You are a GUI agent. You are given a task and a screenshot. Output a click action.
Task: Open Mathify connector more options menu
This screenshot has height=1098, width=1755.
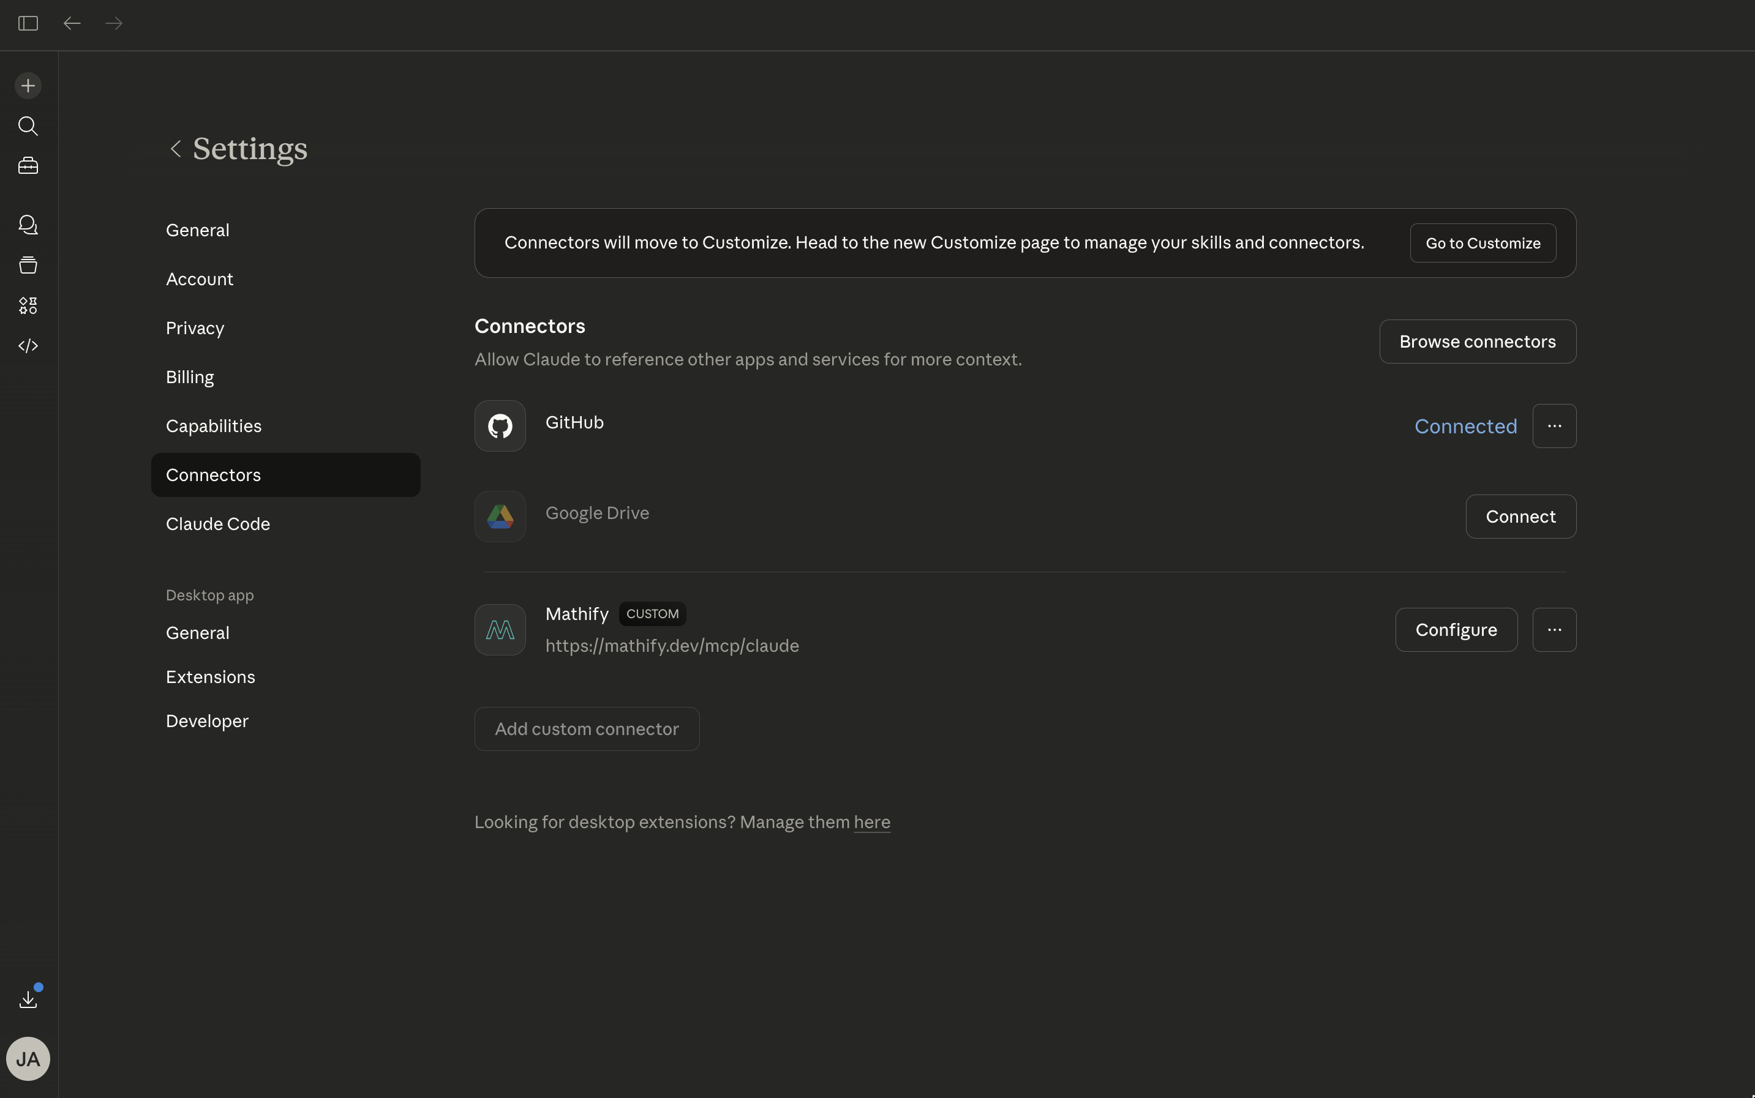(1554, 630)
